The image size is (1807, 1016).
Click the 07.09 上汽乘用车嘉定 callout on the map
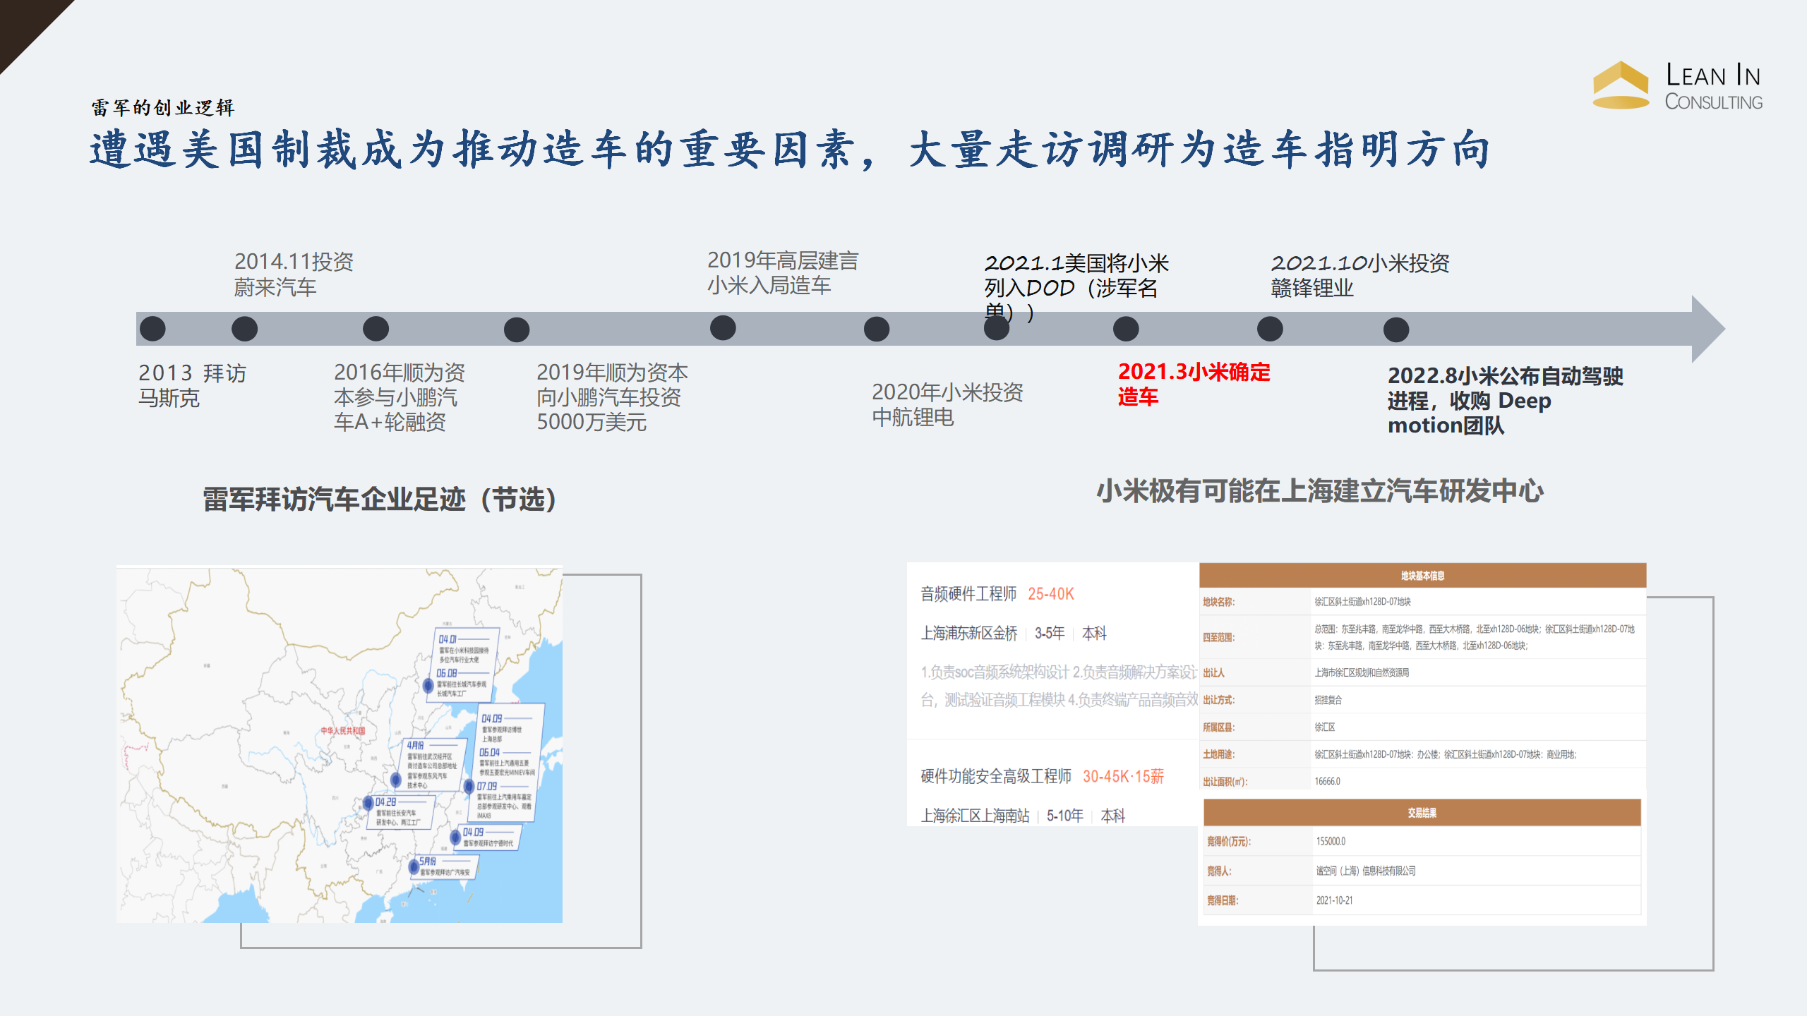pos(503,801)
